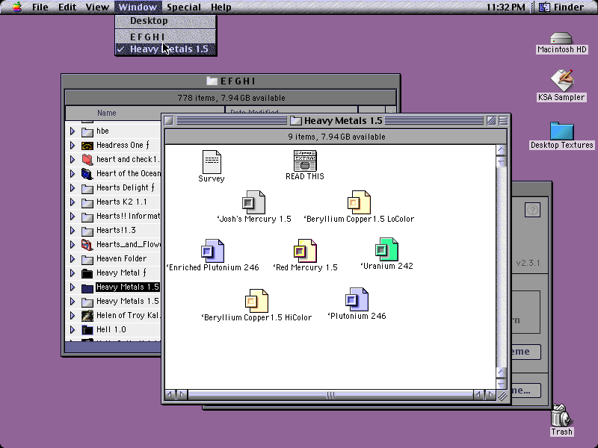The width and height of the screenshot is (598, 448).
Task: Expand the Heart of the Ocean triangle
Action: [73, 174]
